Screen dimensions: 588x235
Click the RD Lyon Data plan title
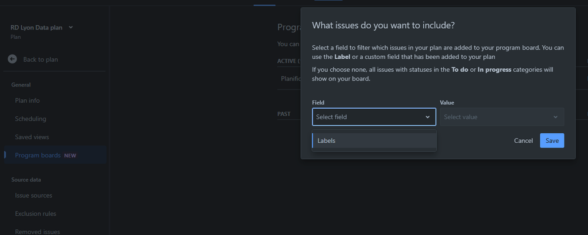[38, 27]
